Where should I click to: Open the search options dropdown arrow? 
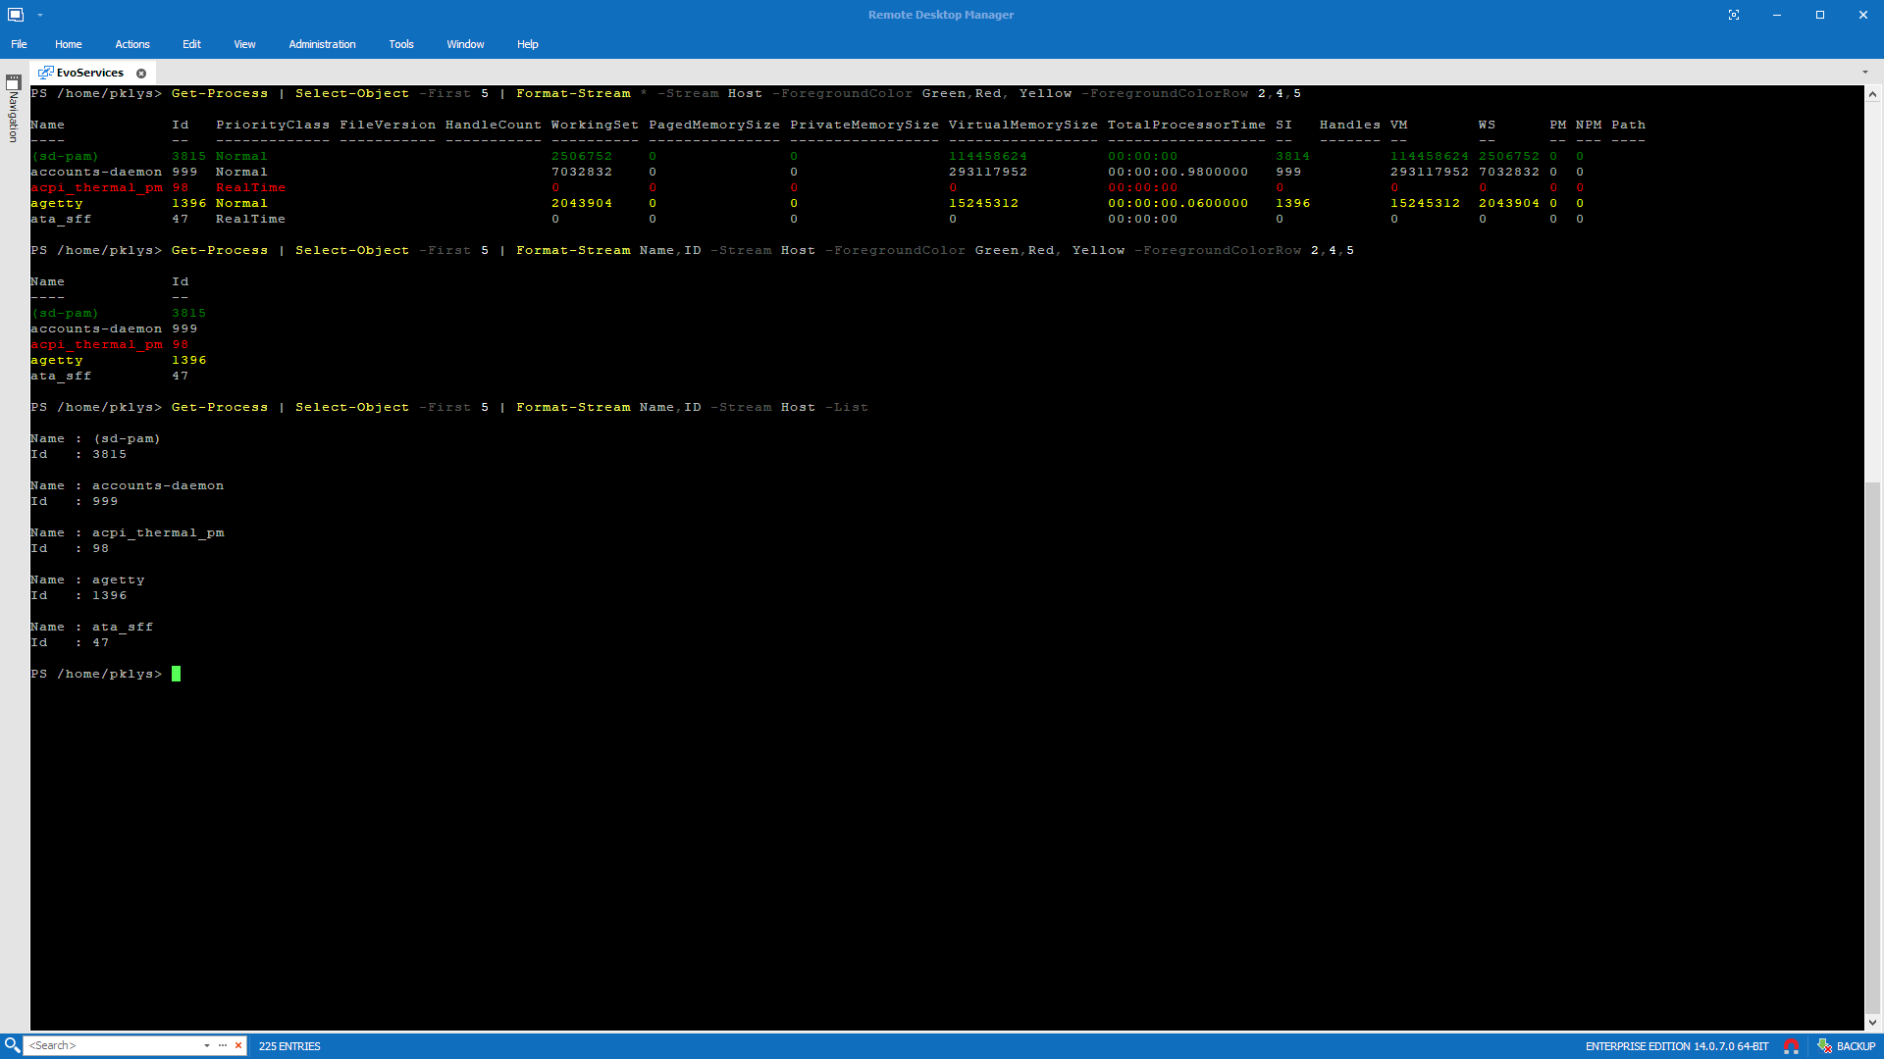(x=206, y=1045)
